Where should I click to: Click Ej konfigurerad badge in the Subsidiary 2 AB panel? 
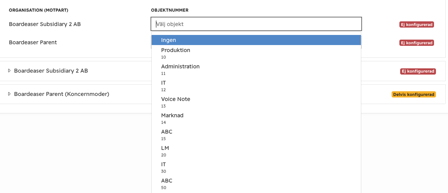click(418, 71)
